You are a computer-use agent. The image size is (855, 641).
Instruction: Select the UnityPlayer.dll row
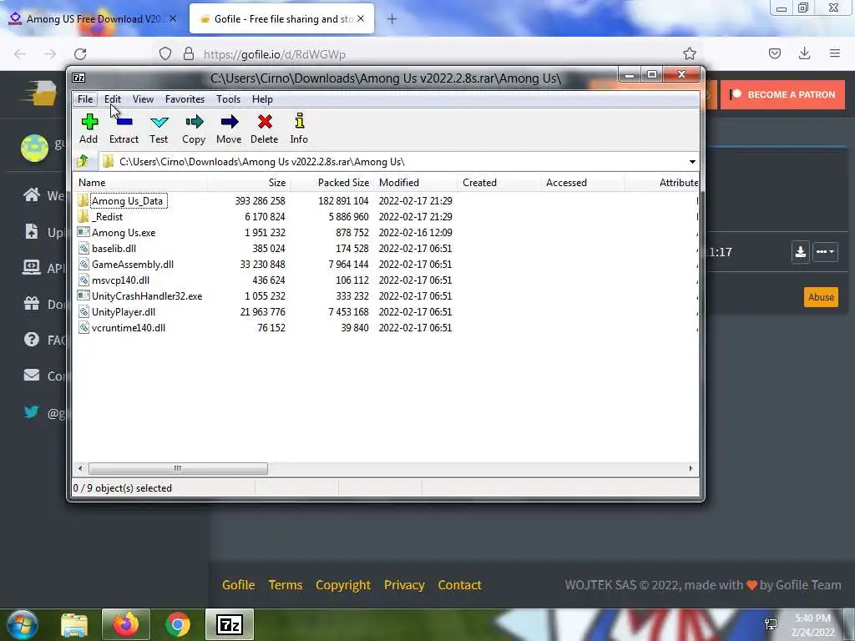(385, 312)
